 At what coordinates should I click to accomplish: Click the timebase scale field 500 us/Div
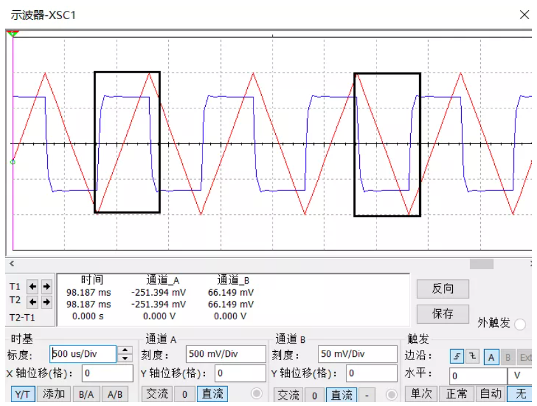pos(83,354)
